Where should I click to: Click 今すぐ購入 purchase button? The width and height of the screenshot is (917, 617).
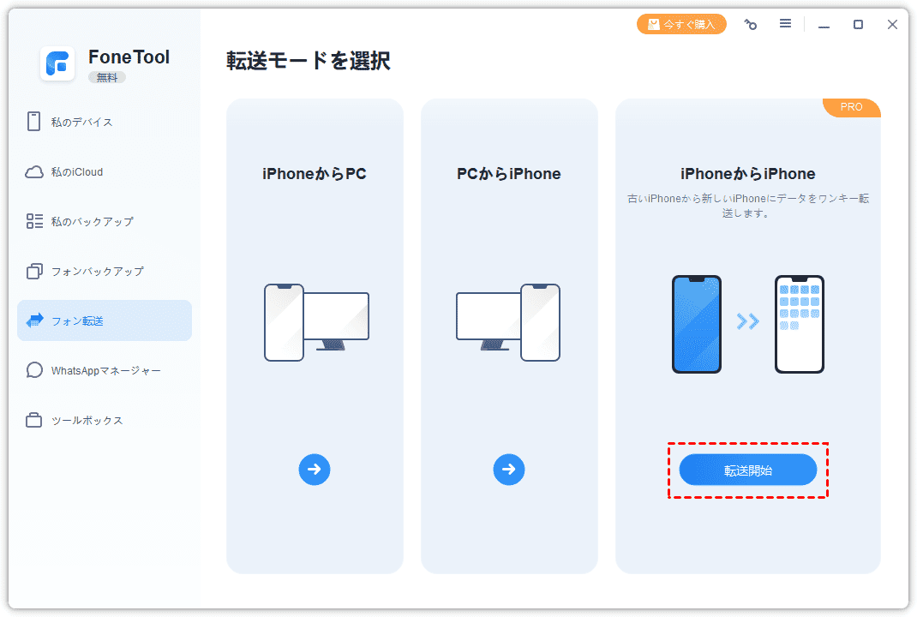(681, 24)
